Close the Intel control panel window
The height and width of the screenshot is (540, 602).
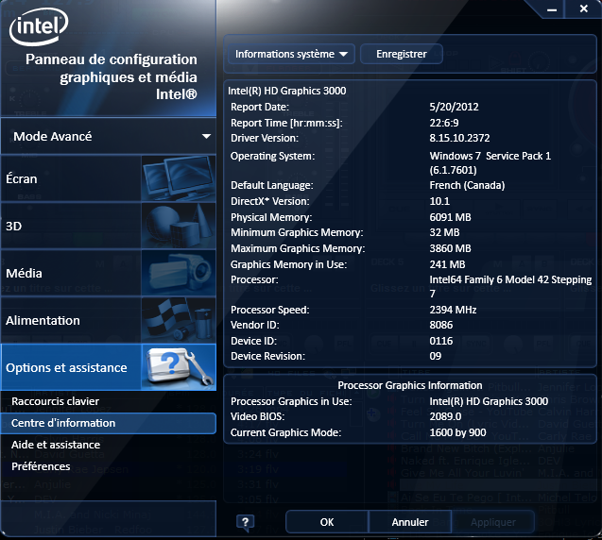[584, 8]
